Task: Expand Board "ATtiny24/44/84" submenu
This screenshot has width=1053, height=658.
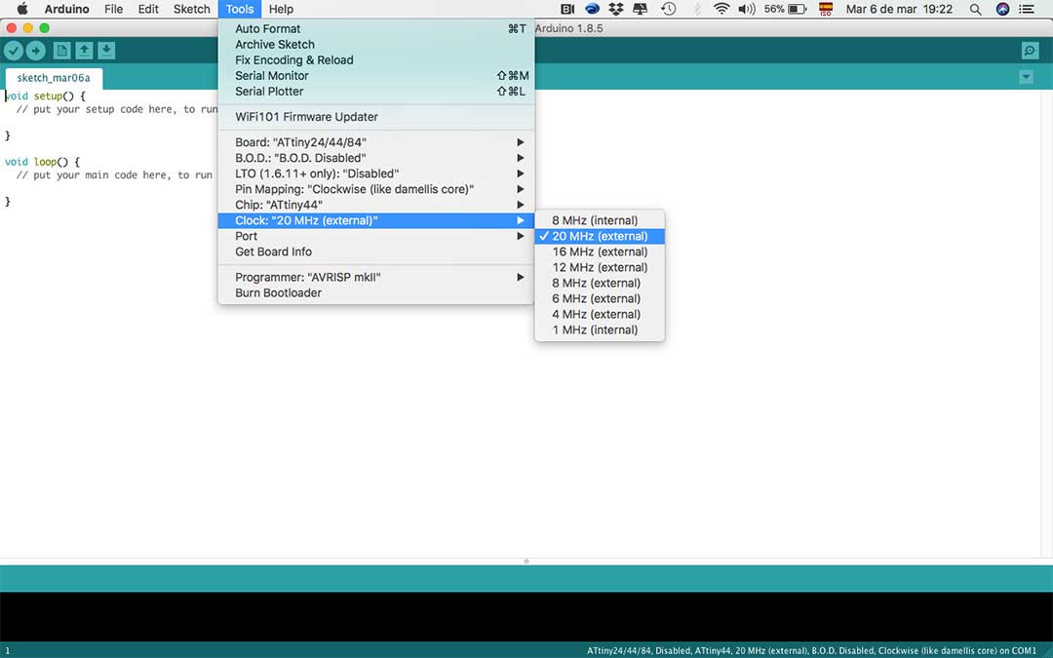Action: [376, 142]
